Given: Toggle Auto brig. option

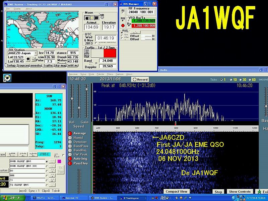Looking at the screenshot, I should pos(70,158).
